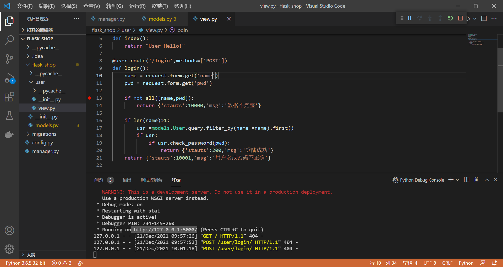Switch to the 问题 problems tab
The height and width of the screenshot is (267, 503).
tap(103, 180)
